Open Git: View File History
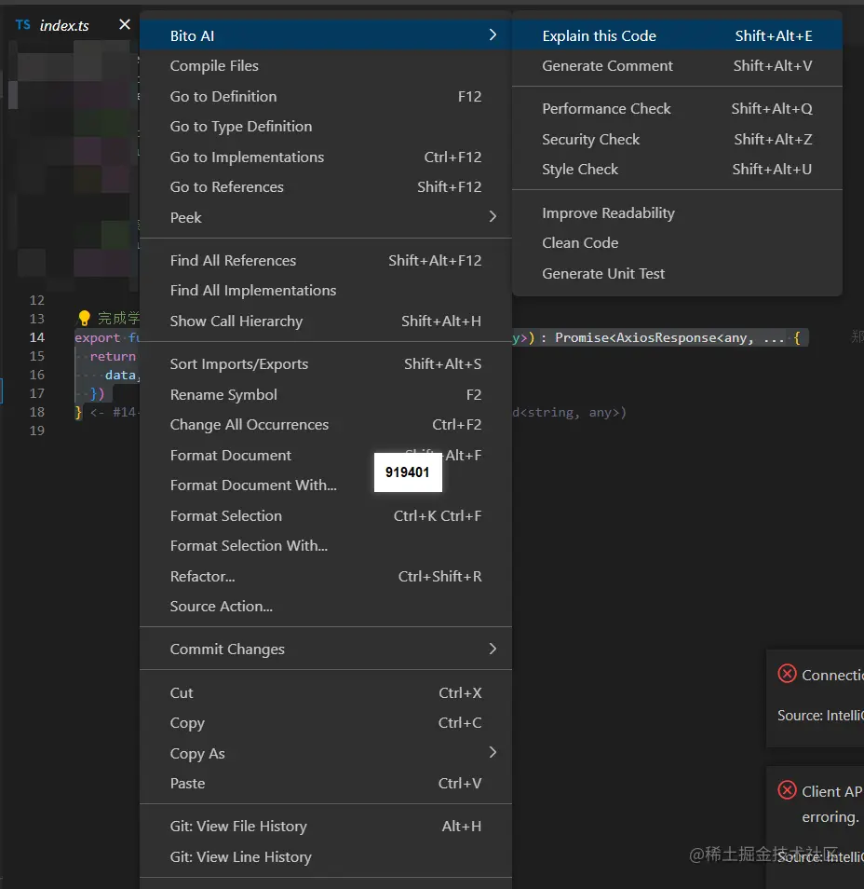This screenshot has width=864, height=889. coord(326,826)
